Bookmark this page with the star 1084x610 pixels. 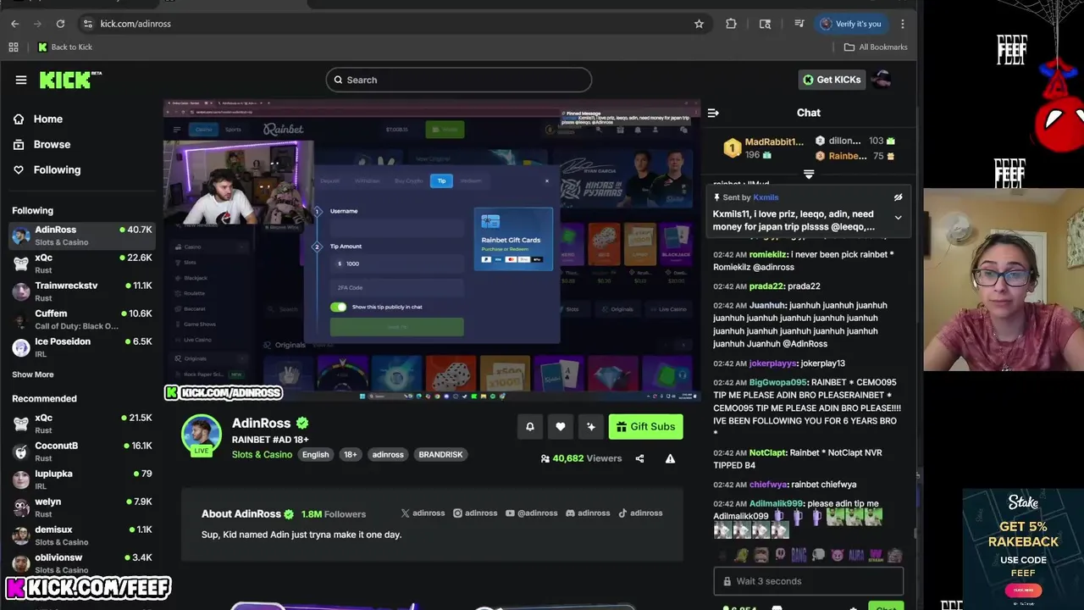pos(699,24)
